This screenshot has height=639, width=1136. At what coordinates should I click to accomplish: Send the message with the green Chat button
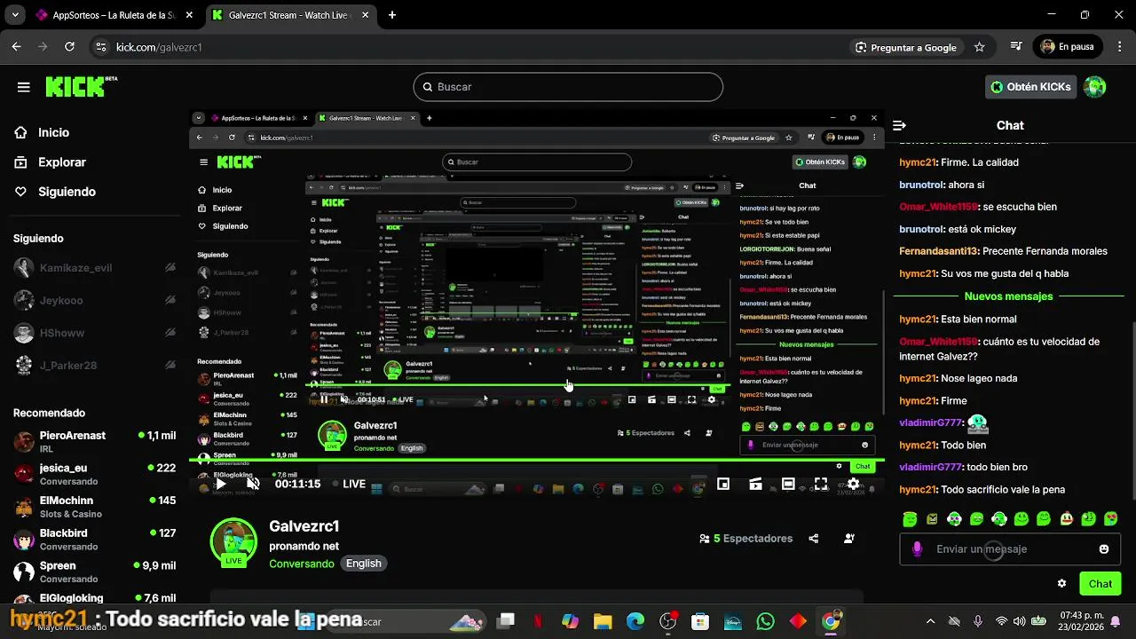tap(1100, 584)
